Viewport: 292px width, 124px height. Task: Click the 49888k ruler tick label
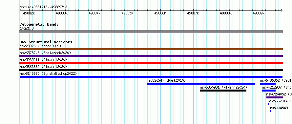coord(226,13)
